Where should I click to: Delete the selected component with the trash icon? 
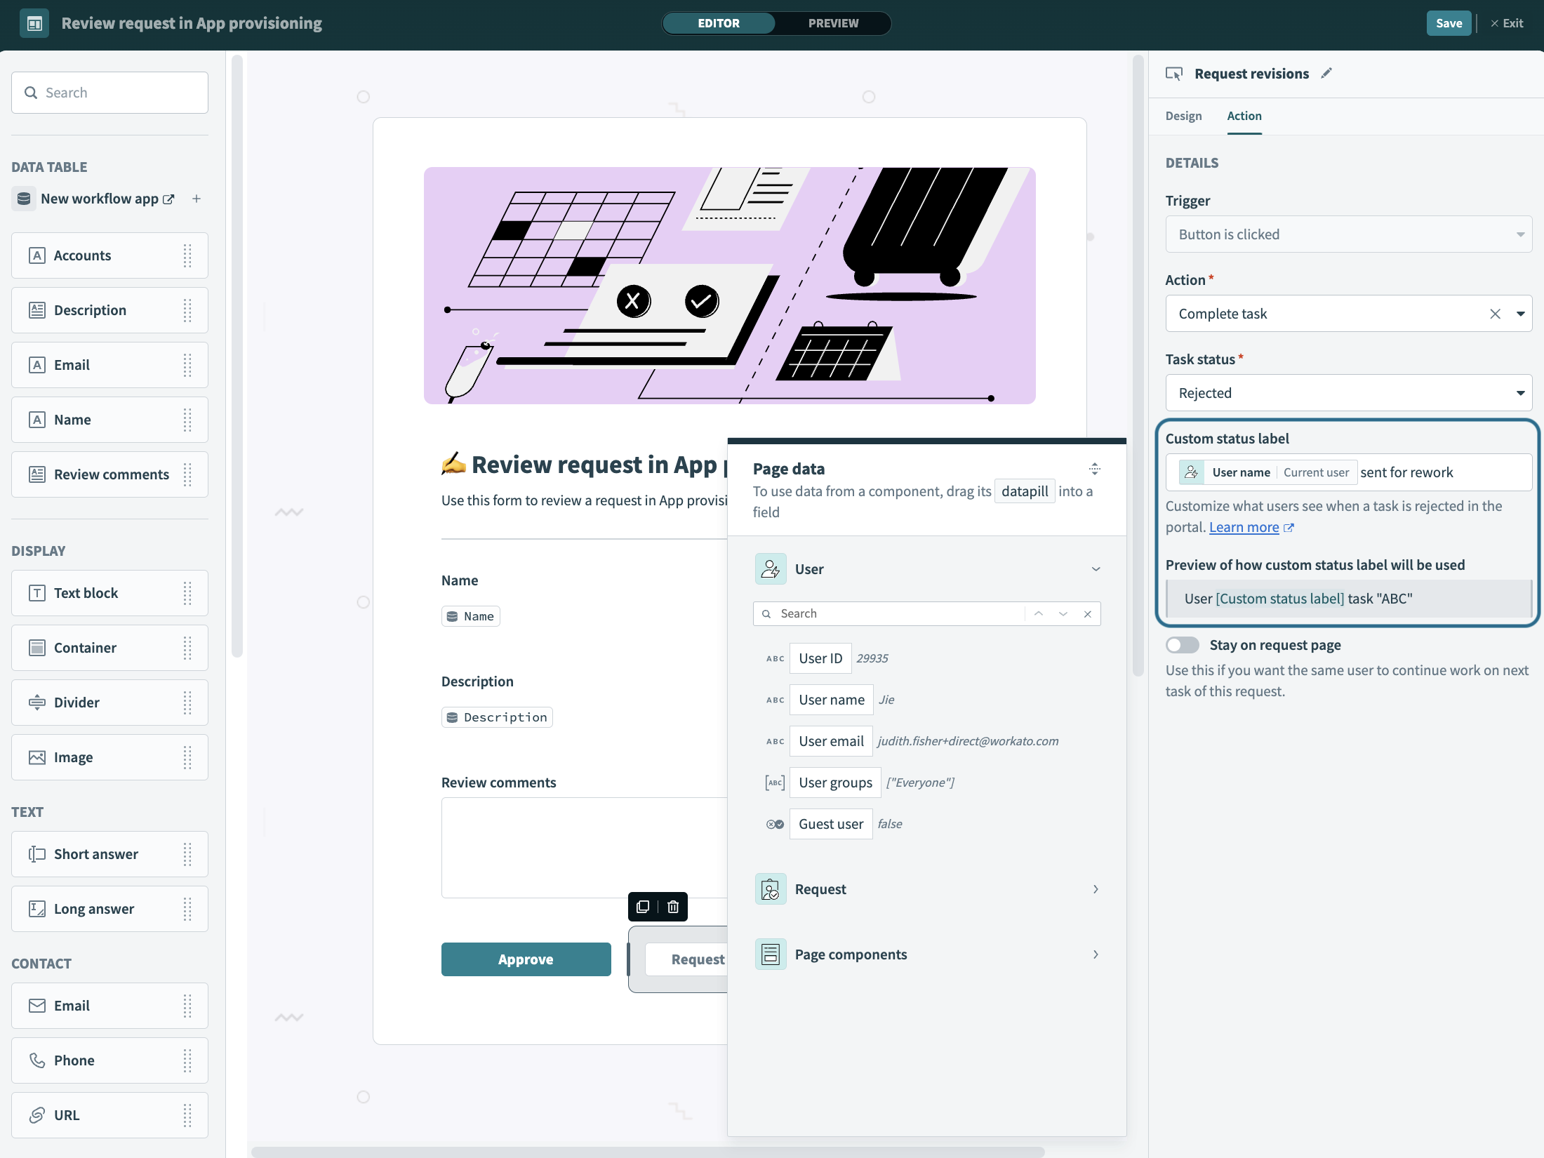click(x=673, y=907)
